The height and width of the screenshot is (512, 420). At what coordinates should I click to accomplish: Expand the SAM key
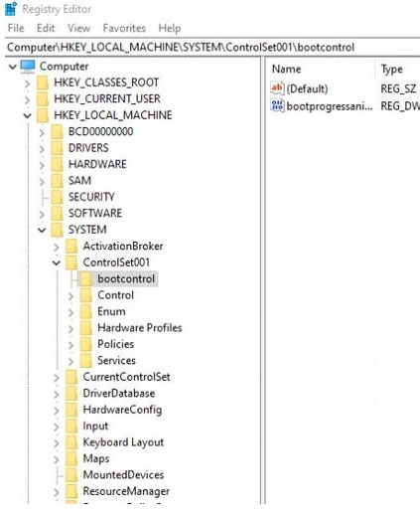click(x=42, y=181)
